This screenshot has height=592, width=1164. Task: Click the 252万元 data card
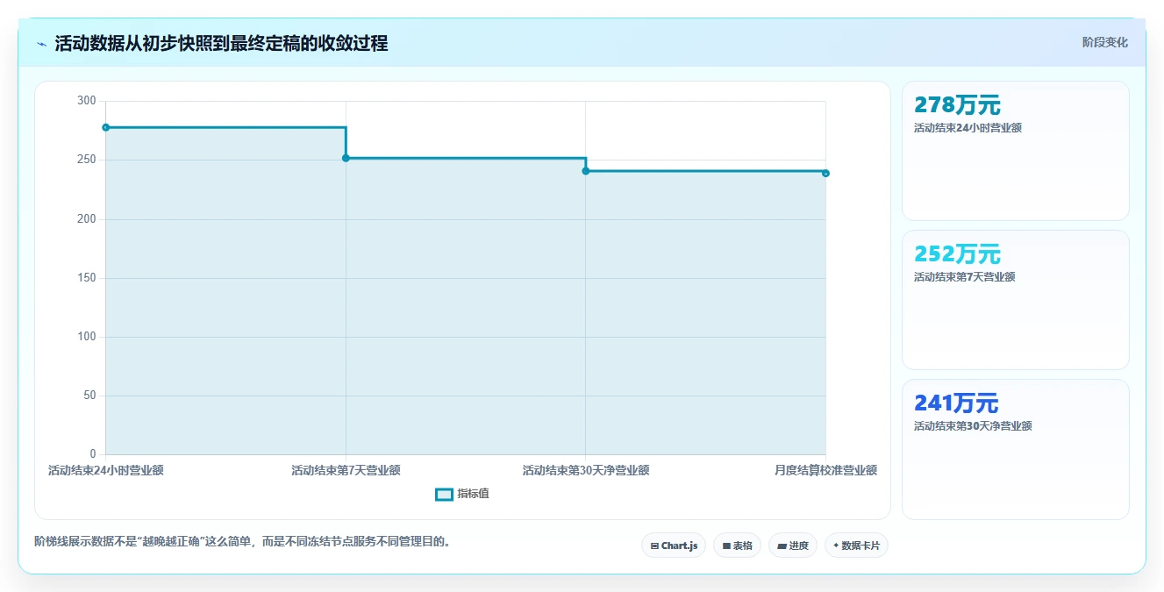coord(1016,300)
